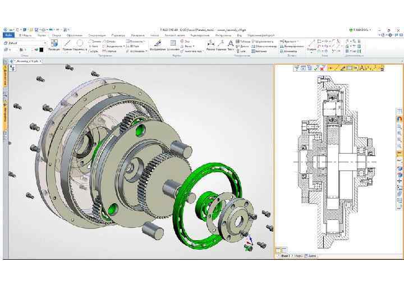This screenshot has width=404, height=303.
Task: Click the 3D cube icon in right toolbar
Action: click(x=400, y=168)
